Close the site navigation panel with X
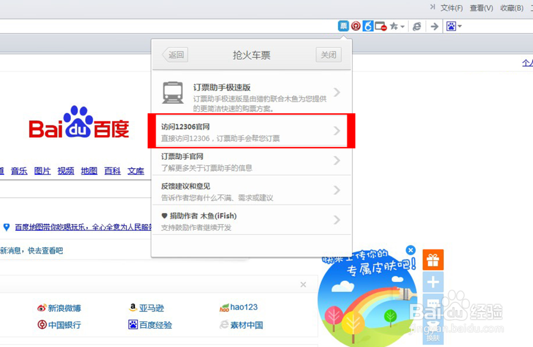 pos(303,285)
